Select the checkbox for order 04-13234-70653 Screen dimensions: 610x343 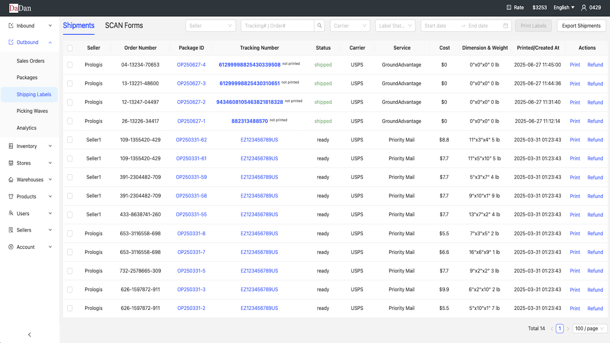point(70,65)
